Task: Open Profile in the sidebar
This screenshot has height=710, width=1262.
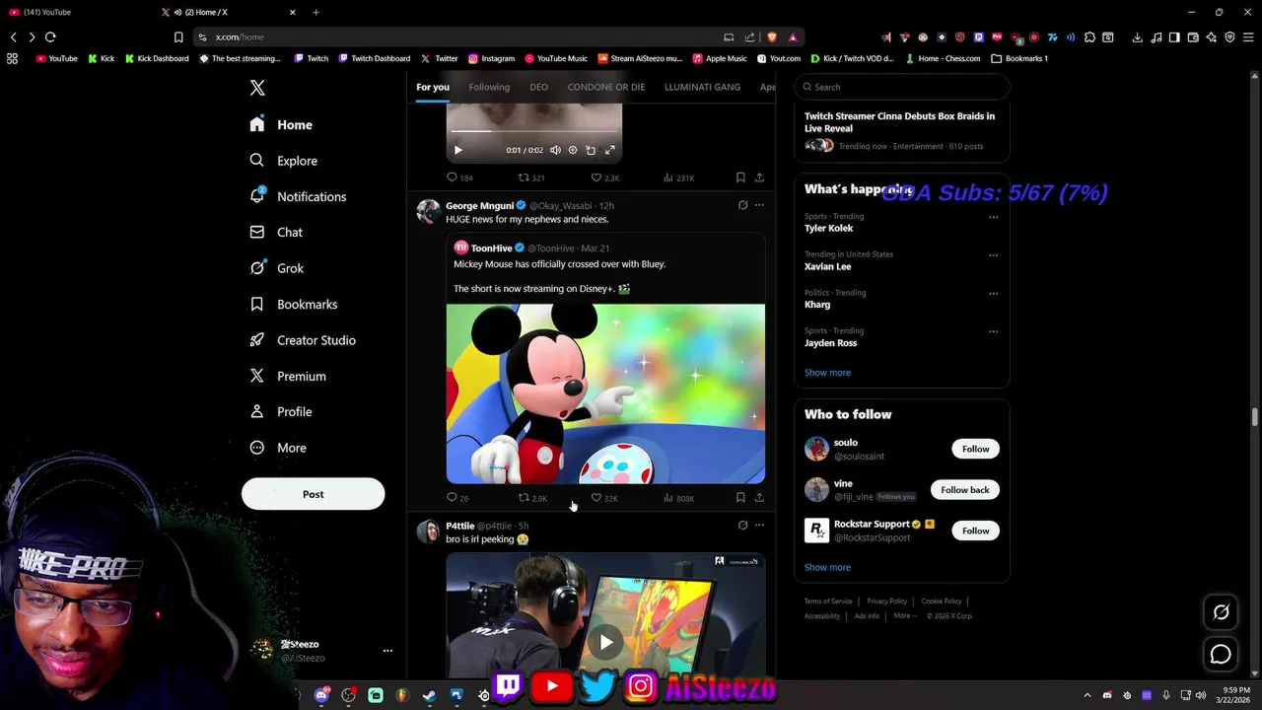Action: click(281, 412)
